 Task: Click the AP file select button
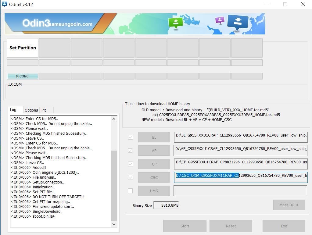coord(154,151)
